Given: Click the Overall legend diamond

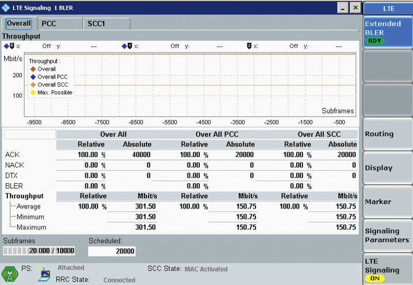Looking at the screenshot, I should [x=33, y=69].
